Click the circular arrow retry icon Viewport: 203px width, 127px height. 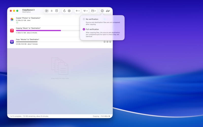[x=64, y=11]
